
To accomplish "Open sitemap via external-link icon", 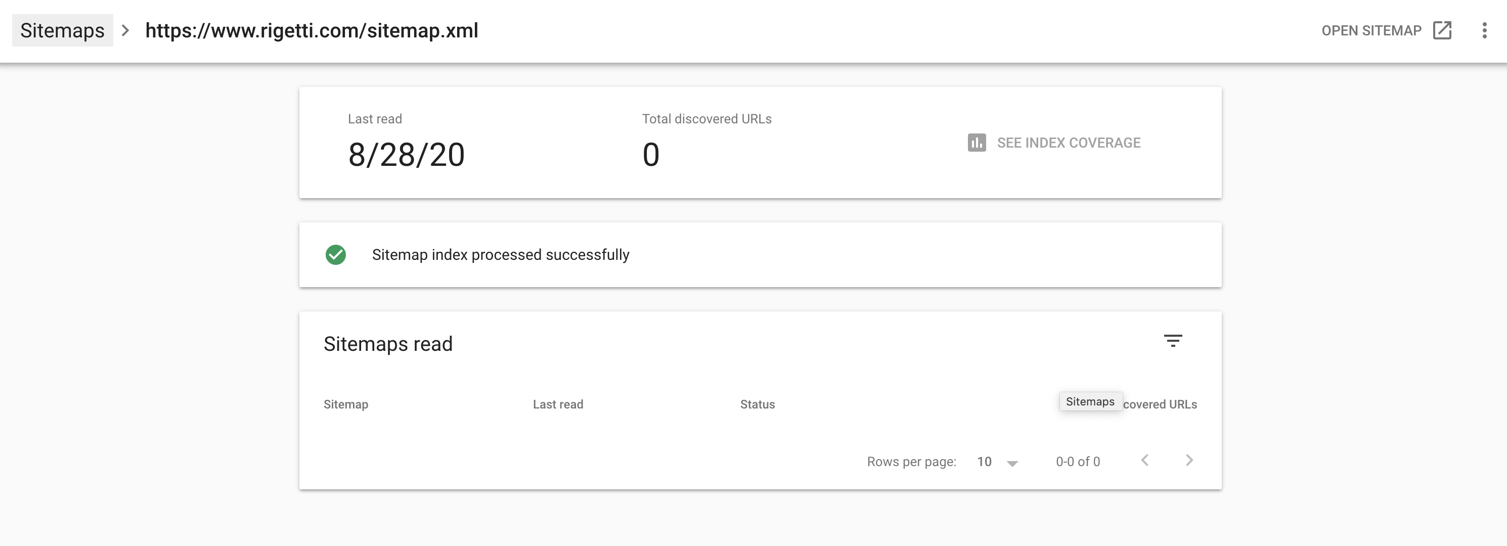I will pyautogui.click(x=1442, y=30).
